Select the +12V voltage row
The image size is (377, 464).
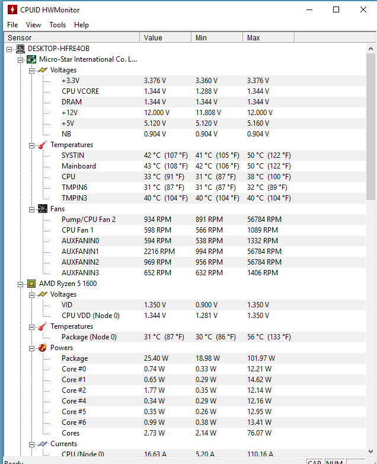(213, 113)
